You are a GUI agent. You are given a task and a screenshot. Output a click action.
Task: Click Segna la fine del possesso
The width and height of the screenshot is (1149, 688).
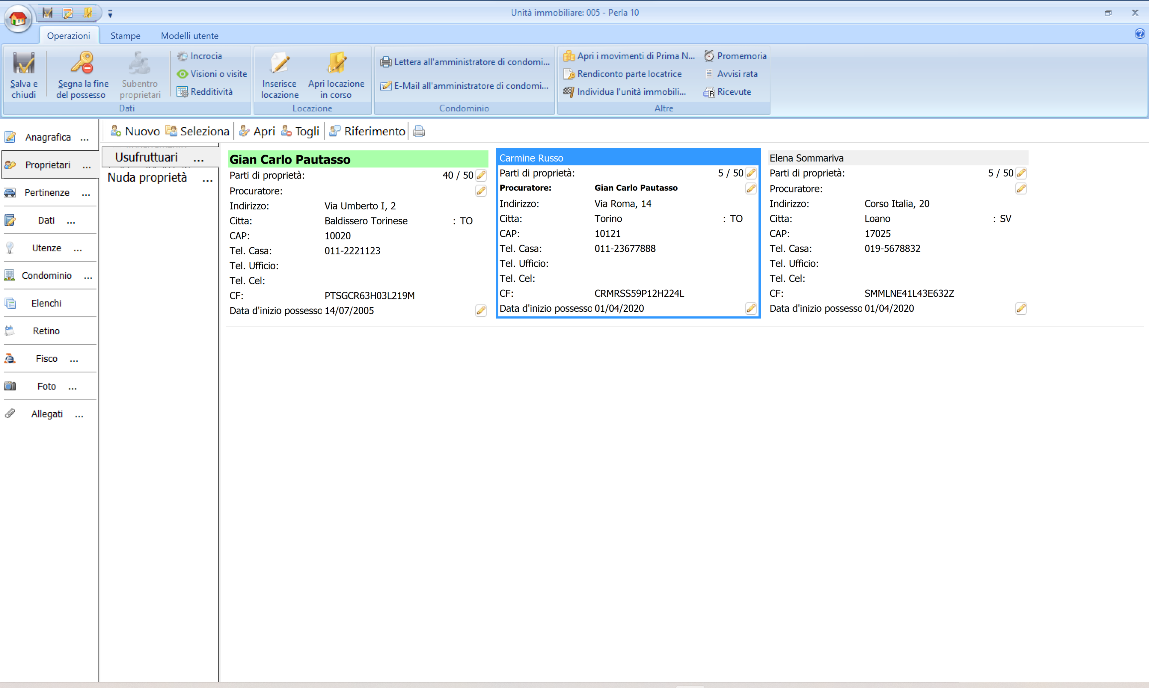pos(82,75)
